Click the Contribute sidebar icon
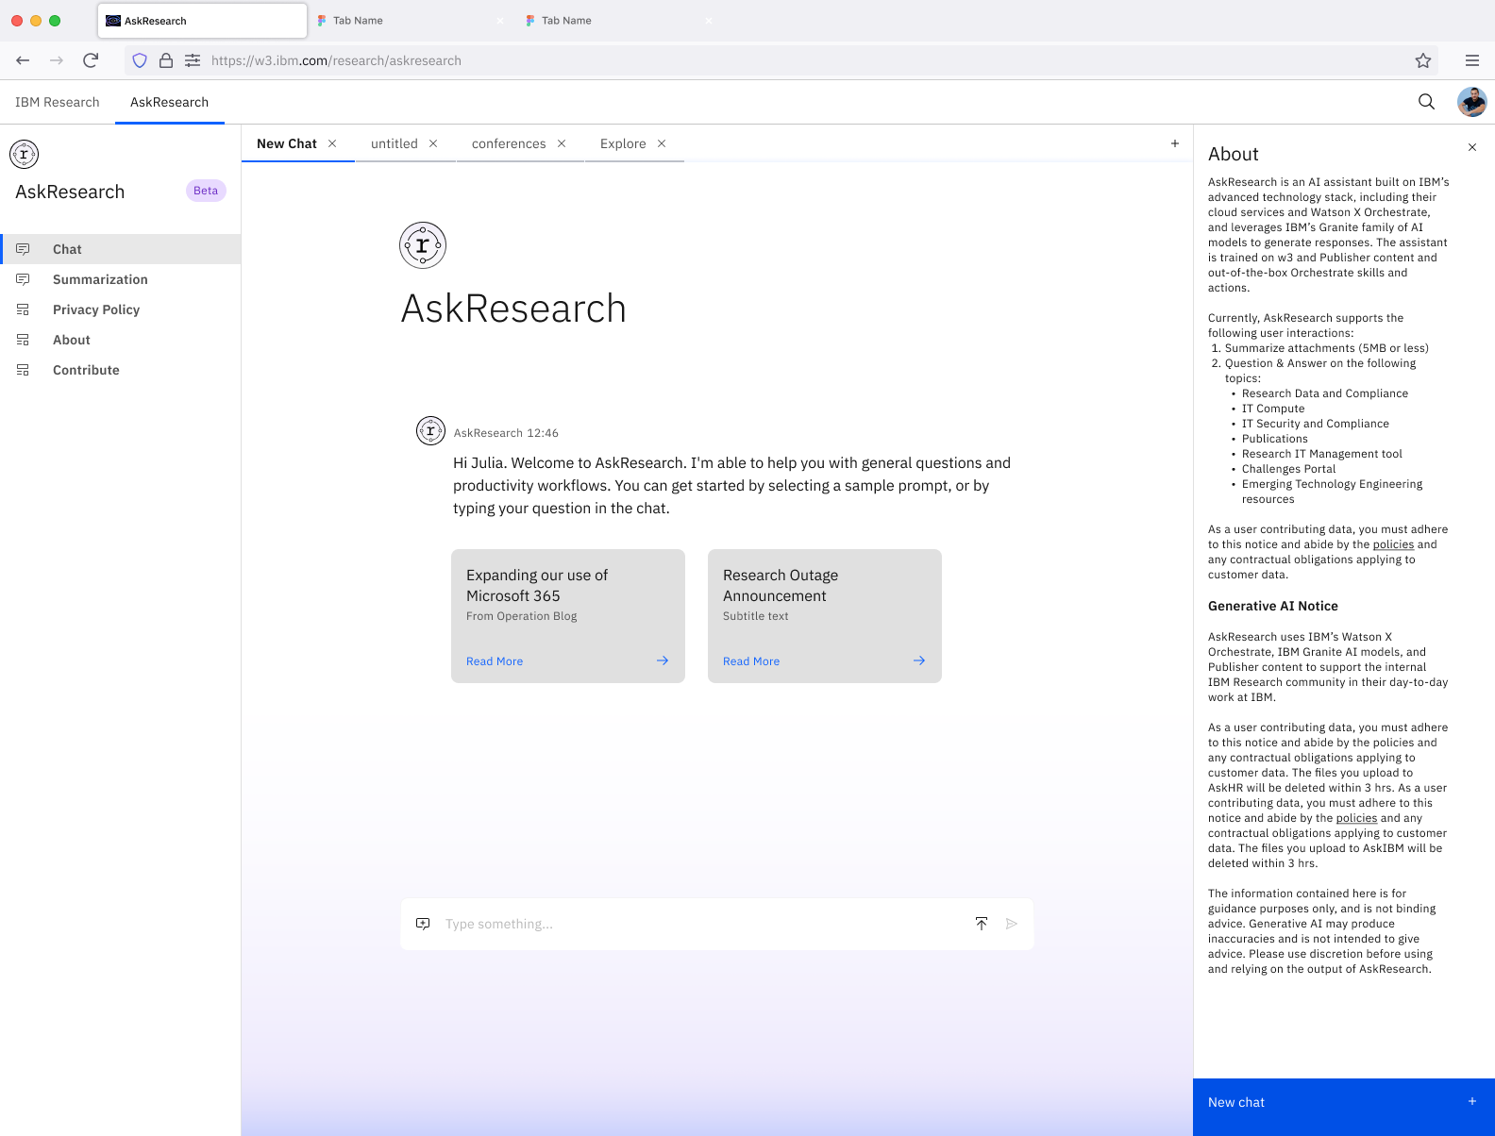 (x=23, y=370)
